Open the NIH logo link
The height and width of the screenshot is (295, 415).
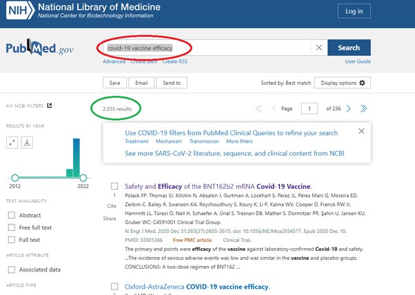[20, 10]
